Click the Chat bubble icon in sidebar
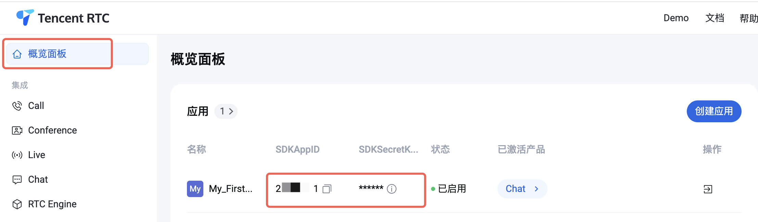 pos(17,180)
